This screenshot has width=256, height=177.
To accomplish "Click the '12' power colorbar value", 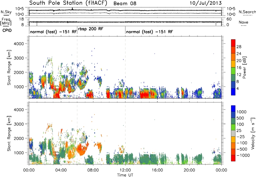I will [x=239, y=75].
